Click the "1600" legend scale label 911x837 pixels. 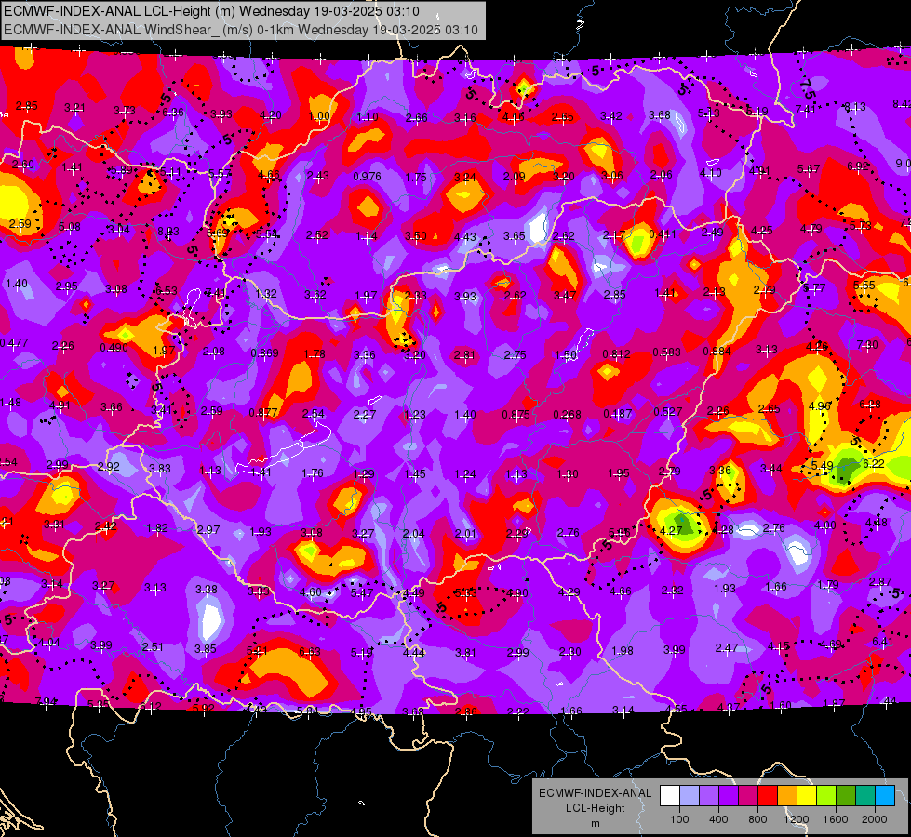(x=836, y=819)
